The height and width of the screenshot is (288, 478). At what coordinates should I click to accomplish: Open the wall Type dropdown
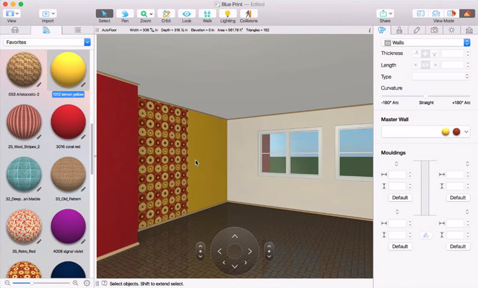[441, 77]
